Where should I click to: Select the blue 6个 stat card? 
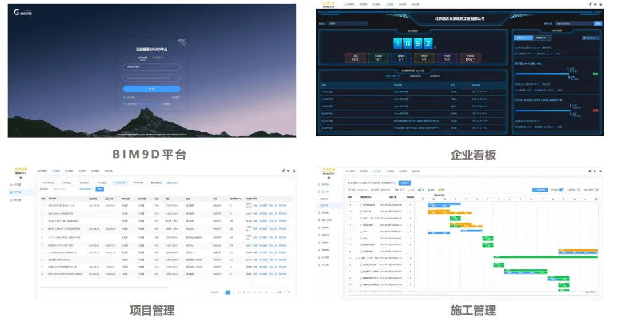402,58
